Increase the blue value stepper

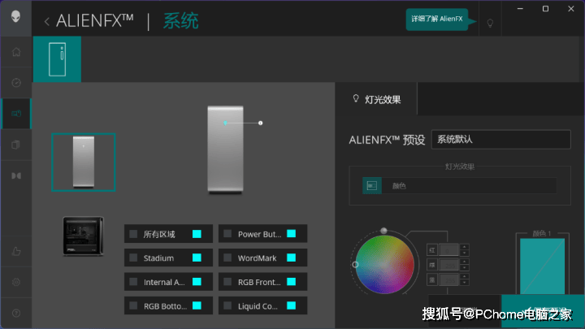point(464,277)
